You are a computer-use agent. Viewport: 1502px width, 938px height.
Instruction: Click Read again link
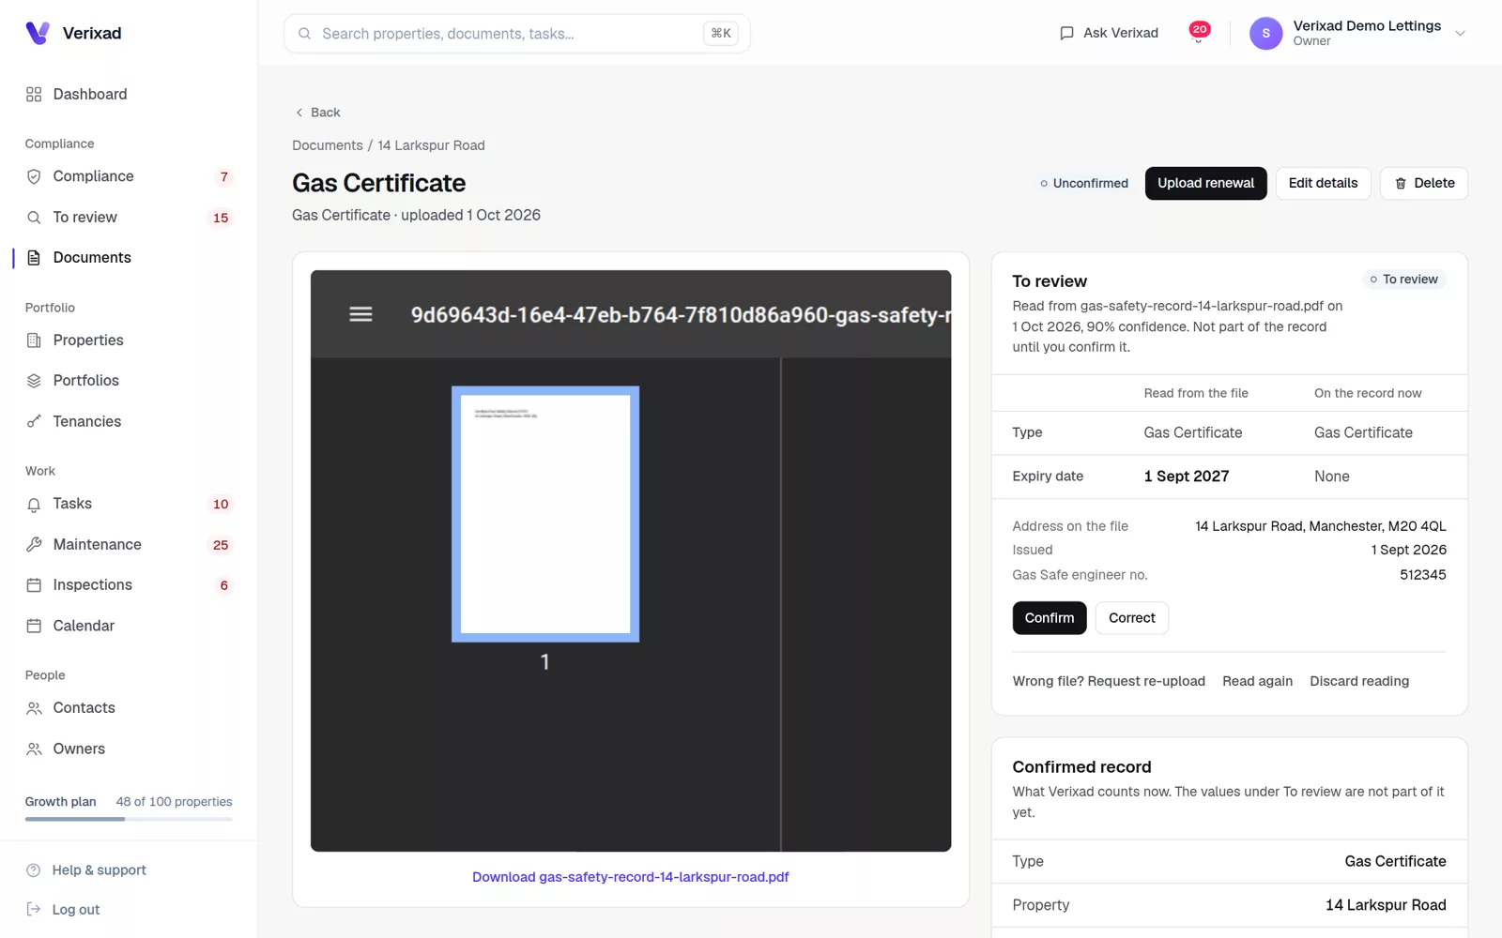click(x=1257, y=682)
